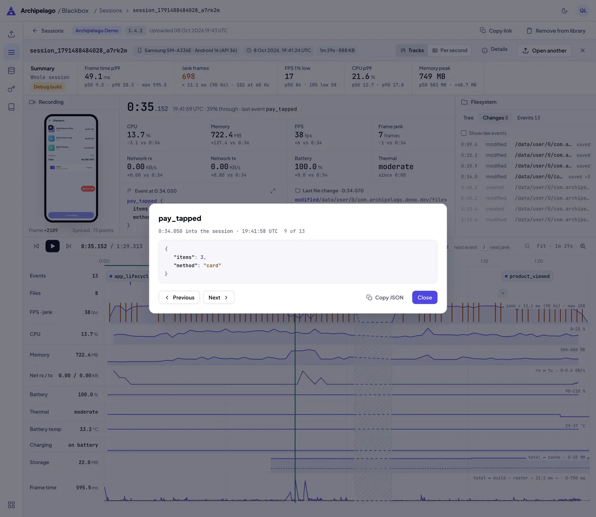This screenshot has width=596, height=517.
Task: Click the app_lifecycle event marker
Action: [128, 276]
